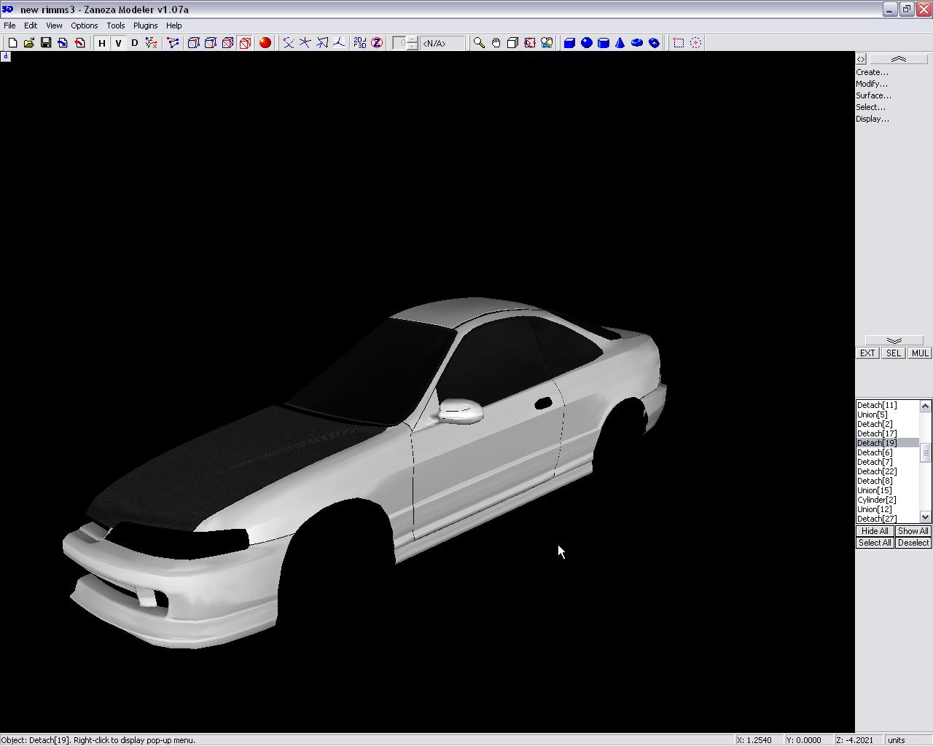Screen dimensions: 933x746
Task: Select the blue Cube primitive tool
Action: point(569,43)
